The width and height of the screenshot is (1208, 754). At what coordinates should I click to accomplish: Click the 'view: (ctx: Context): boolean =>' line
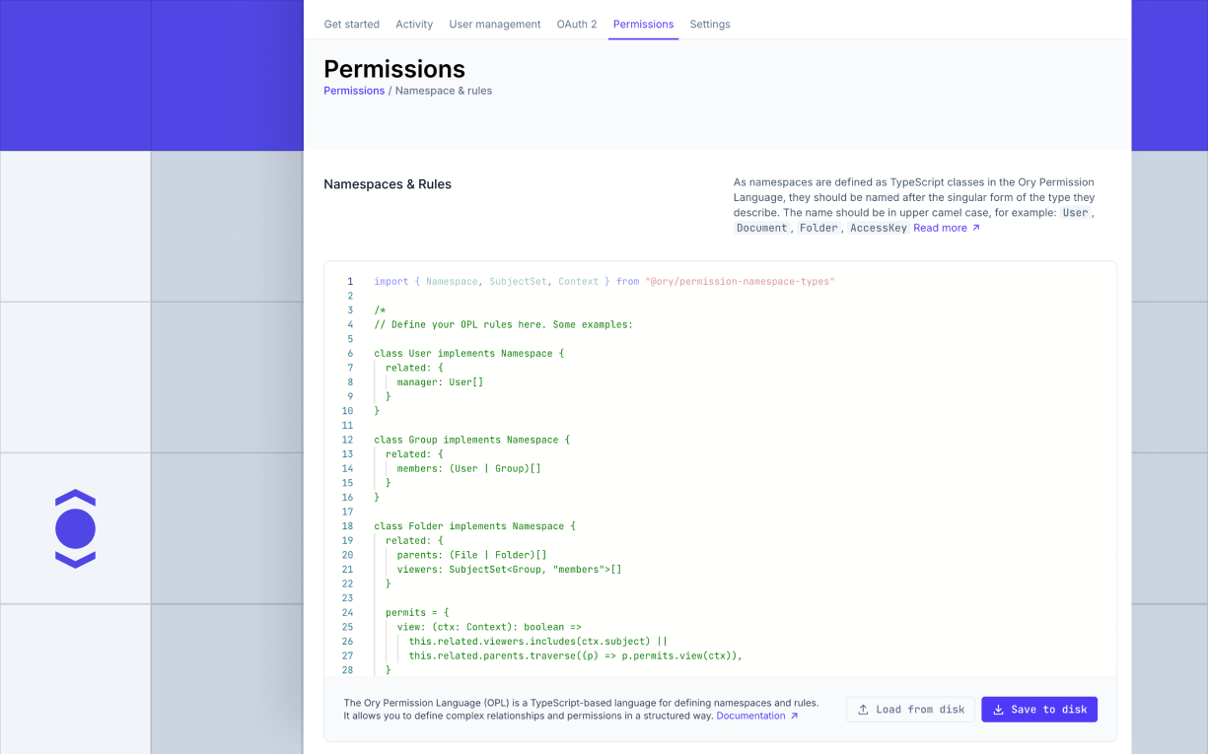click(489, 627)
